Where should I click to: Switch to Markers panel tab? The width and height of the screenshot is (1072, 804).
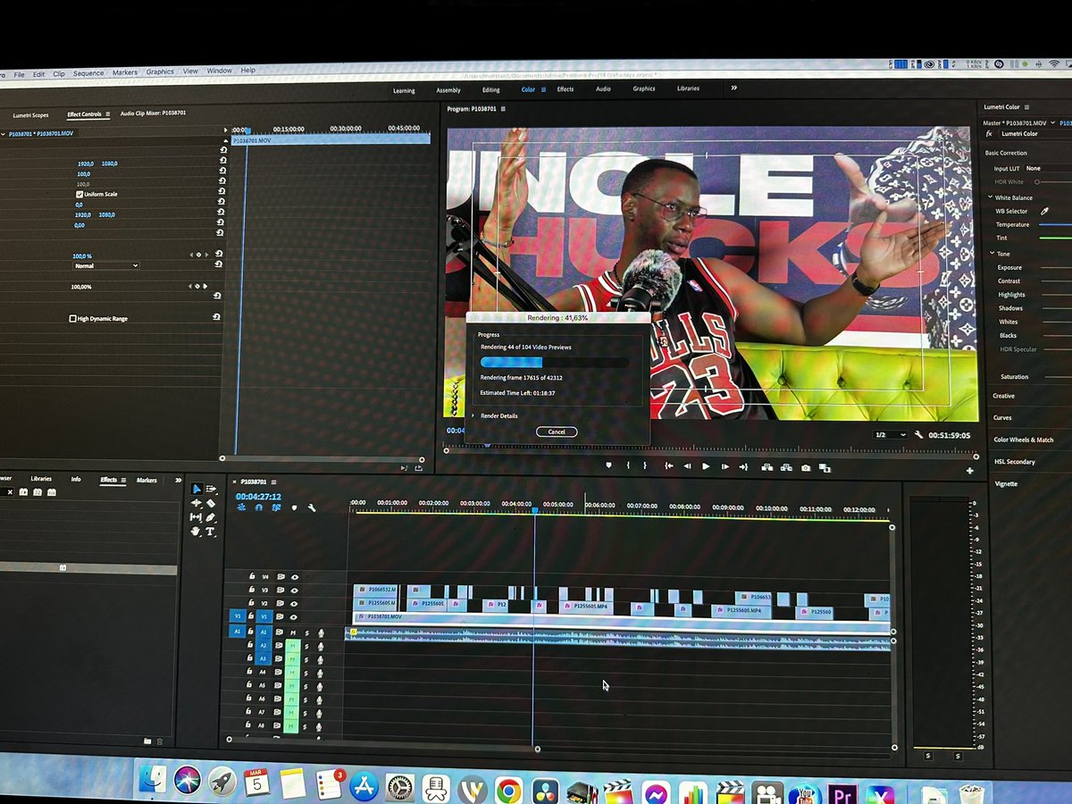[147, 481]
